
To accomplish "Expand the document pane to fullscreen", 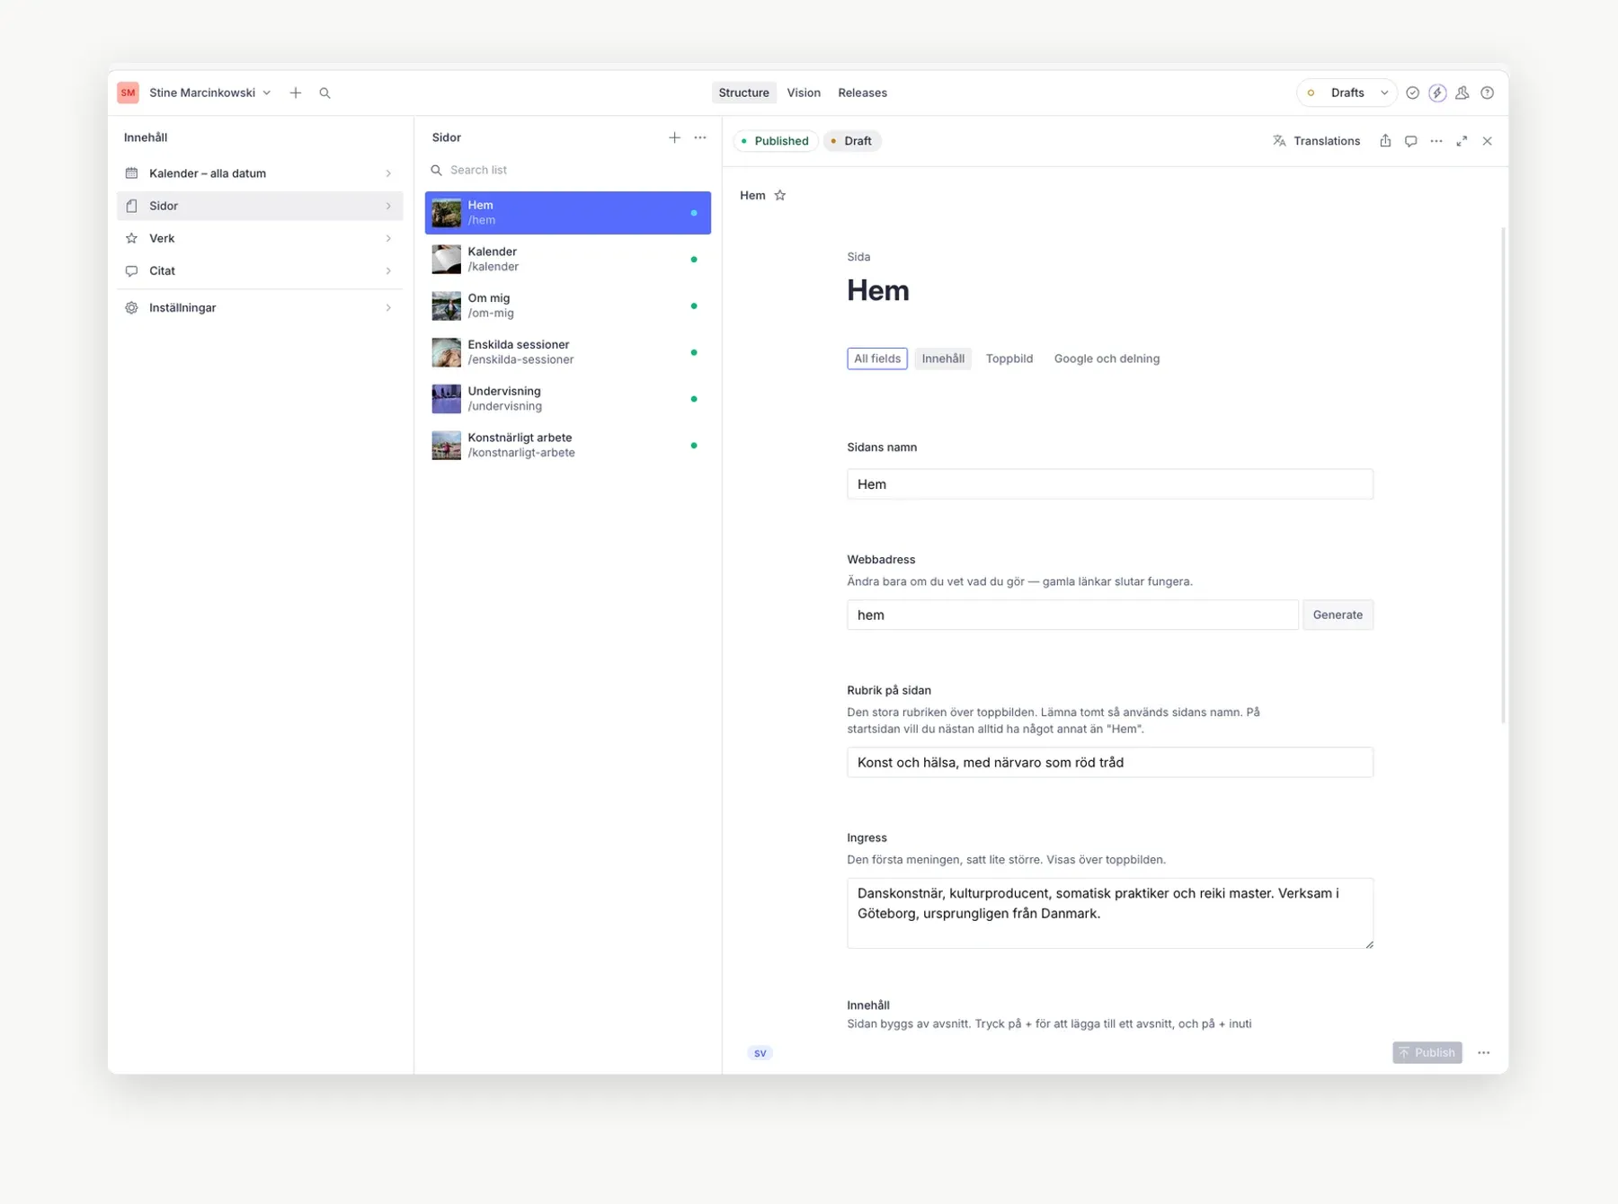I will coord(1462,141).
